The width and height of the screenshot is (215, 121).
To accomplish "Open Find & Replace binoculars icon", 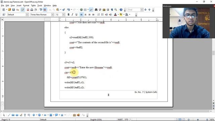I will pyautogui.click(x=96, y=10).
